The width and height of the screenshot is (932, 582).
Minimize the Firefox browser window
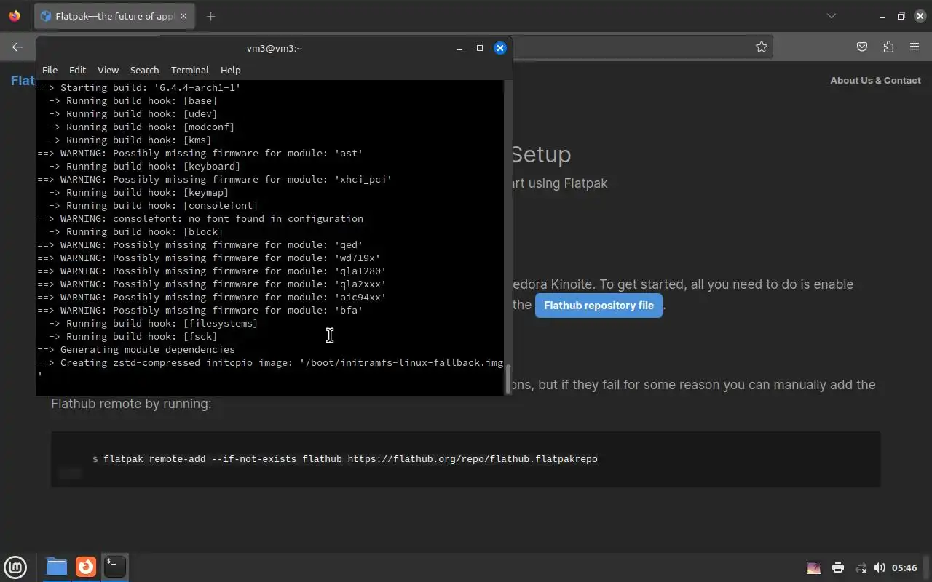click(882, 16)
